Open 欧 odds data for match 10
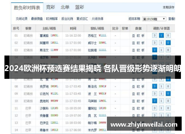This screenshot has width=185, height=134. [x=138, y=101]
